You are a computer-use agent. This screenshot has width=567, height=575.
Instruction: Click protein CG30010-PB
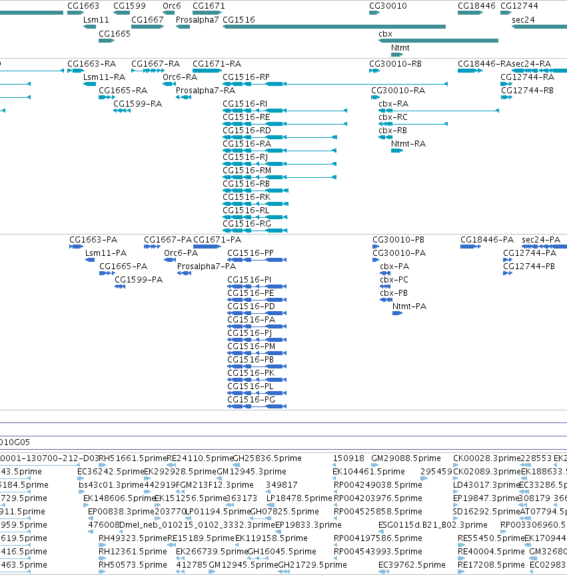tap(398, 240)
